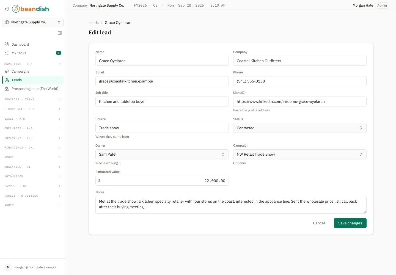Expand the Group section
Screen dimensions: 396x275
point(33,157)
